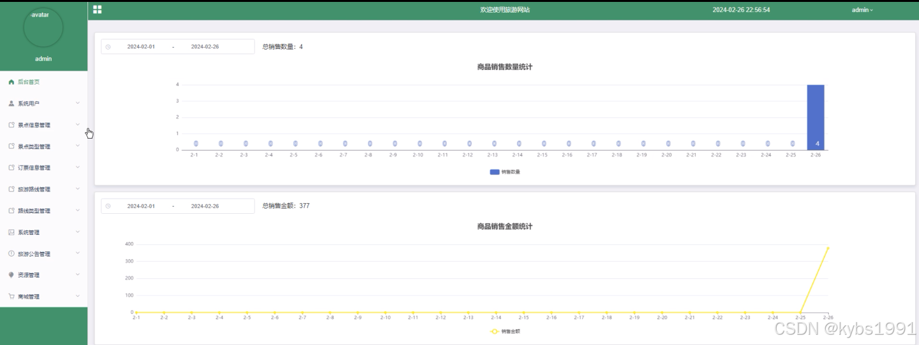Toggle the 销售金额 legend item
Image resolution: width=919 pixels, height=345 pixels.
tap(505, 332)
